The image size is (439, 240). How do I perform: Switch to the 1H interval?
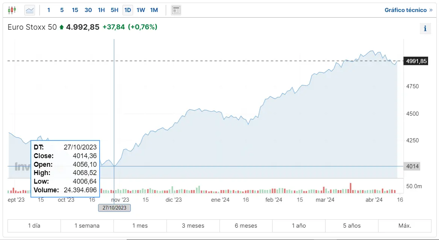[x=101, y=10]
